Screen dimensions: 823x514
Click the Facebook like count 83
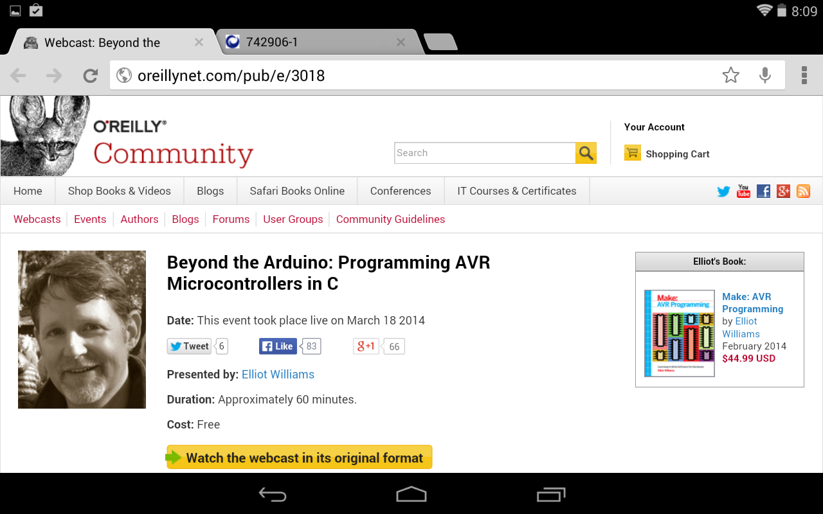click(x=311, y=346)
